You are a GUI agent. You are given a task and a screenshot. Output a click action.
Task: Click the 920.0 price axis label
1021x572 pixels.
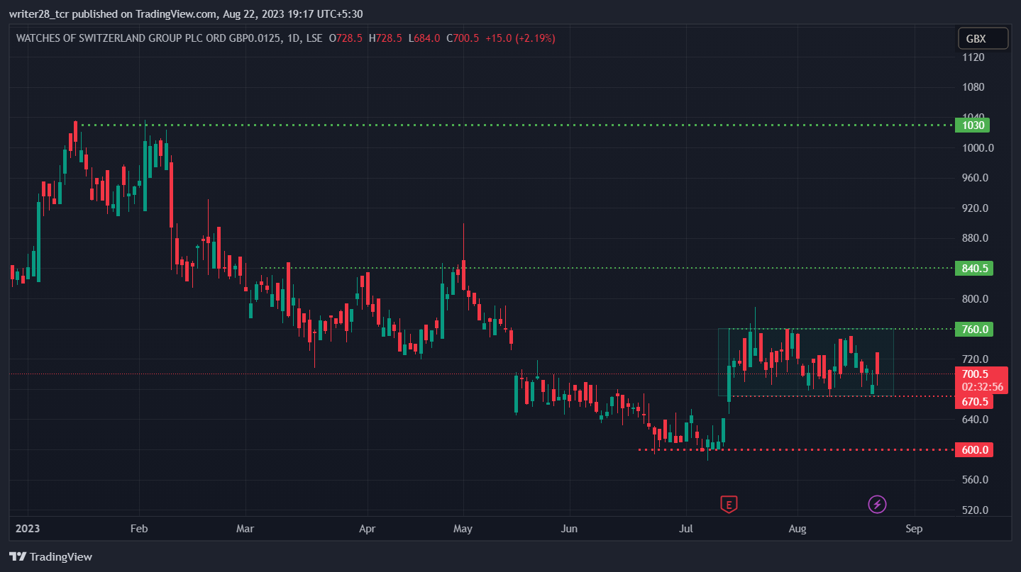pyautogui.click(x=976, y=208)
